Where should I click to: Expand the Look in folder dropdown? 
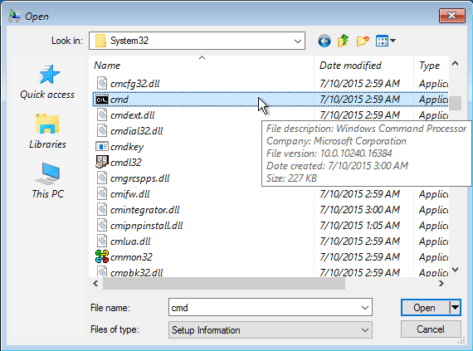(297, 41)
